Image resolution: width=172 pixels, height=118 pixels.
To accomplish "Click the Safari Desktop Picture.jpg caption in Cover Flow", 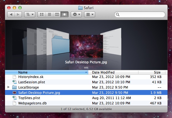I will [x=86, y=62].
